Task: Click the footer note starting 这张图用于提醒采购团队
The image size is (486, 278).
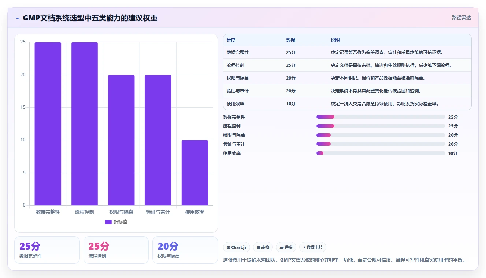Action: tap(344, 260)
